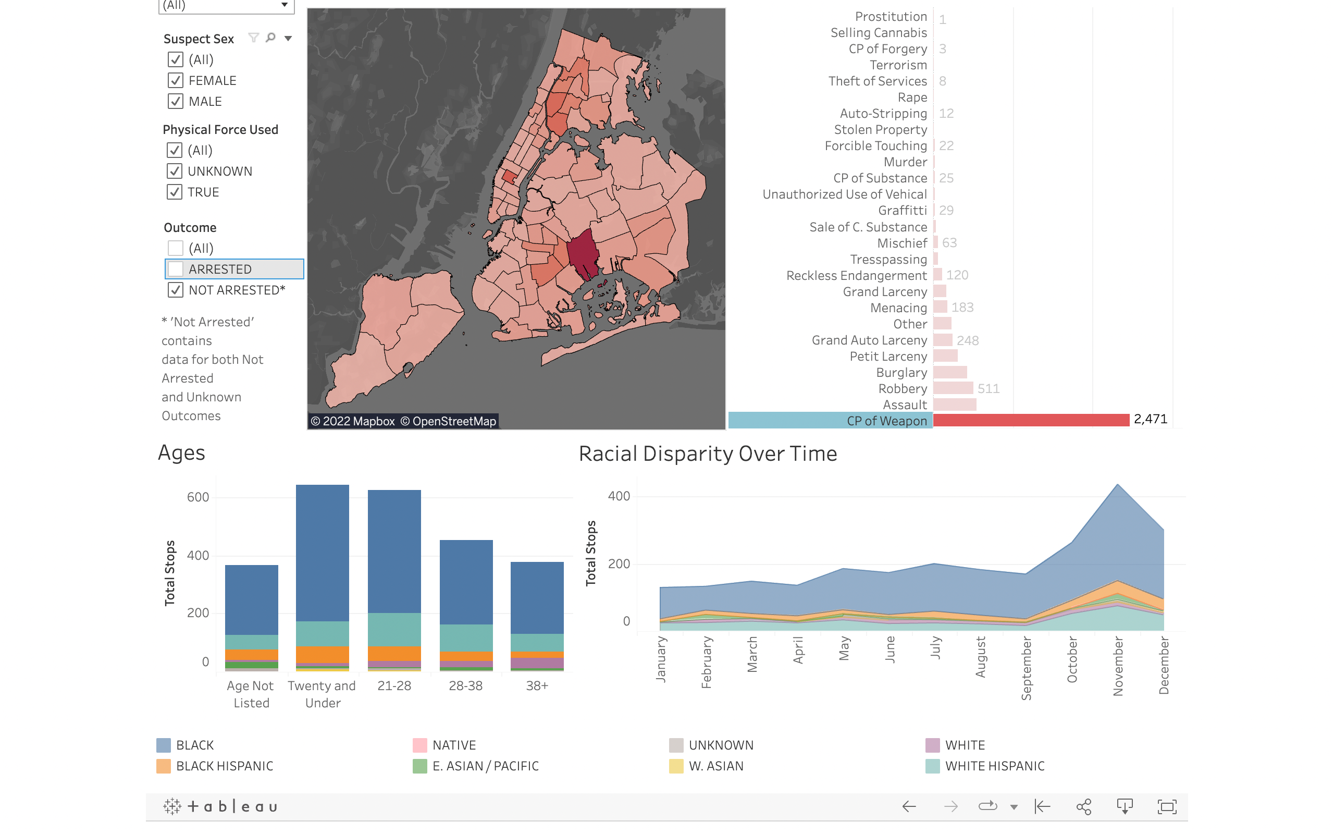Click the Suspect Sex search icon
Viewport: 1334px width, 834px height.
tap(270, 38)
